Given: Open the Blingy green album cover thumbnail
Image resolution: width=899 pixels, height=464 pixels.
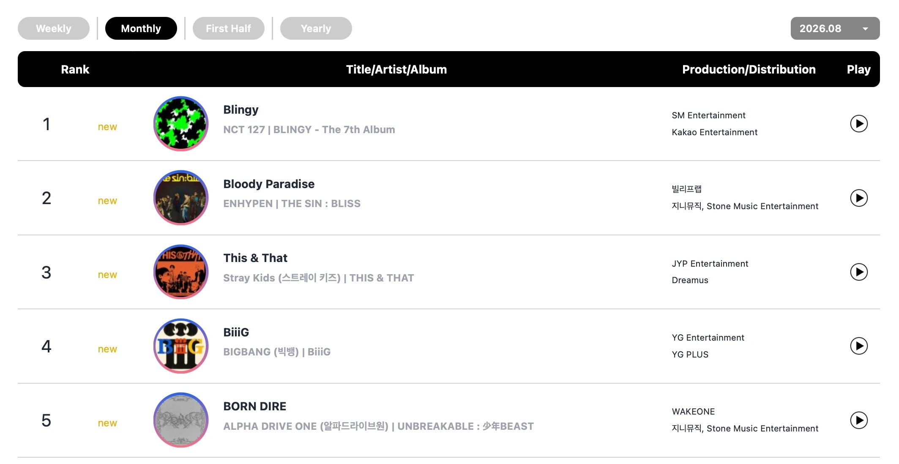Looking at the screenshot, I should click(x=181, y=123).
